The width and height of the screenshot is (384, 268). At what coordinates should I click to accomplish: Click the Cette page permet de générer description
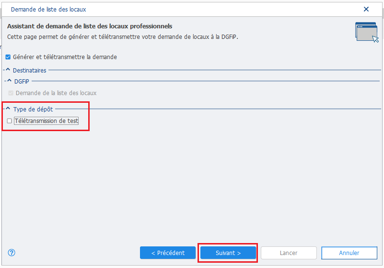point(123,37)
